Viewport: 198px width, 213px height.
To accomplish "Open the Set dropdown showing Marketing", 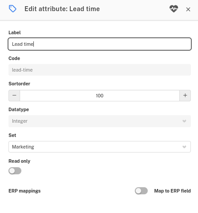I will click(100, 147).
